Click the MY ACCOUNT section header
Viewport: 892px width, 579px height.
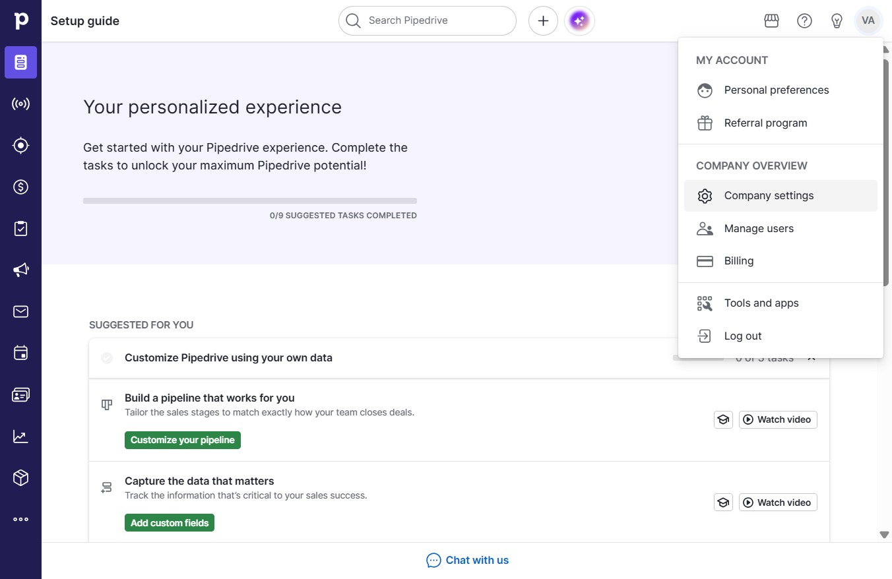click(x=732, y=61)
